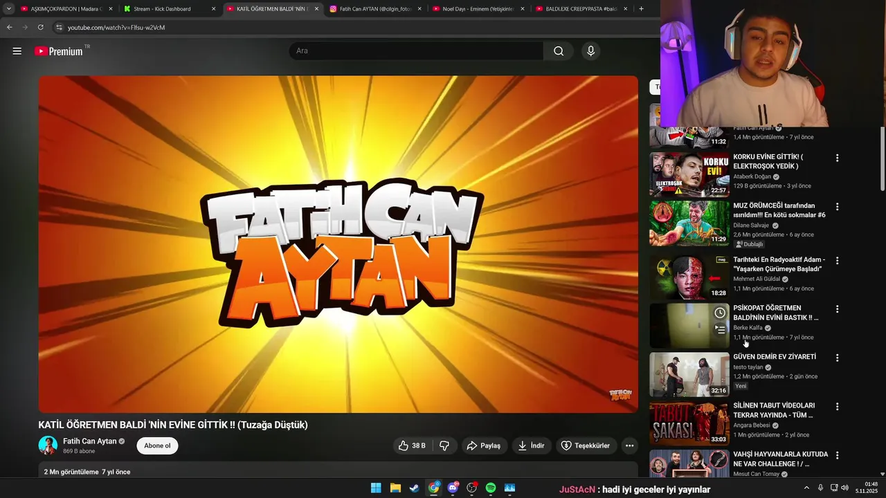Viewport: 886px width, 498px height.
Task: Open the Fatih Can Aytan channel avatar
Action: click(x=48, y=445)
